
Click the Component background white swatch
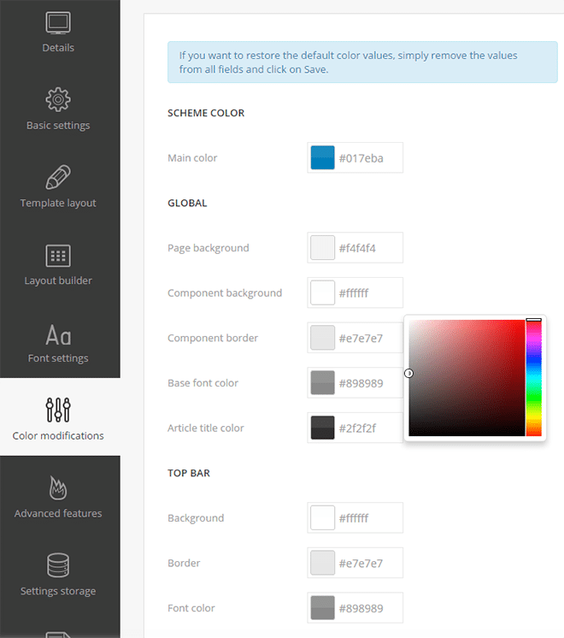(x=322, y=293)
